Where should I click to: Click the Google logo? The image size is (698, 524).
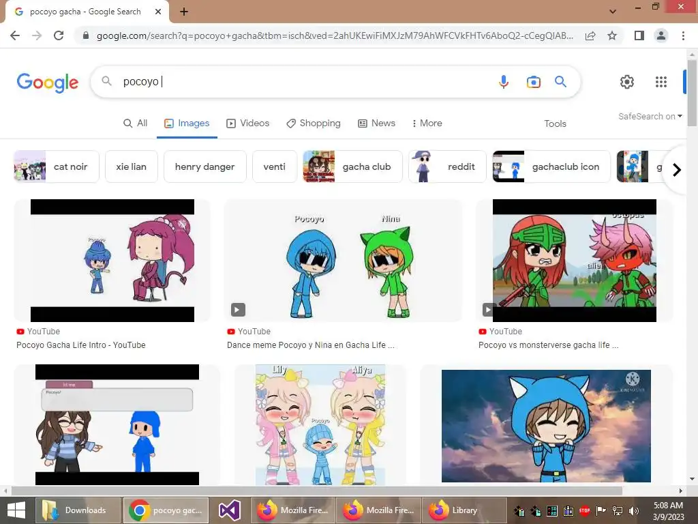pos(47,83)
